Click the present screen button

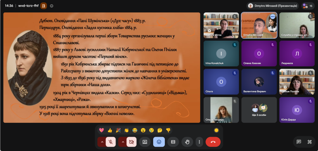(x=145, y=142)
